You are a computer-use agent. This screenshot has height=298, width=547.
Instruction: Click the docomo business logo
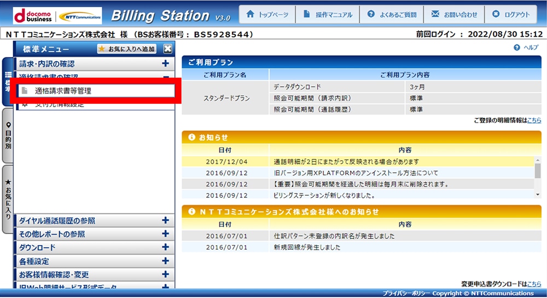[34, 16]
